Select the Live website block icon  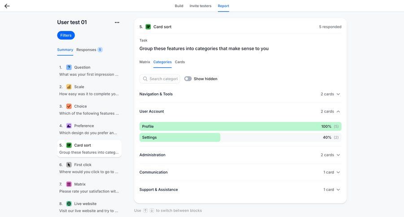(x=69, y=204)
